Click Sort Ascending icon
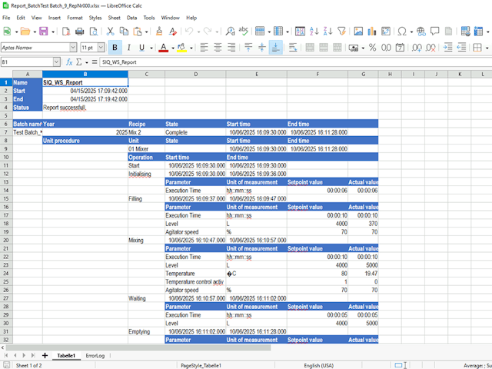The height and width of the screenshot is (369, 492). (314, 31)
